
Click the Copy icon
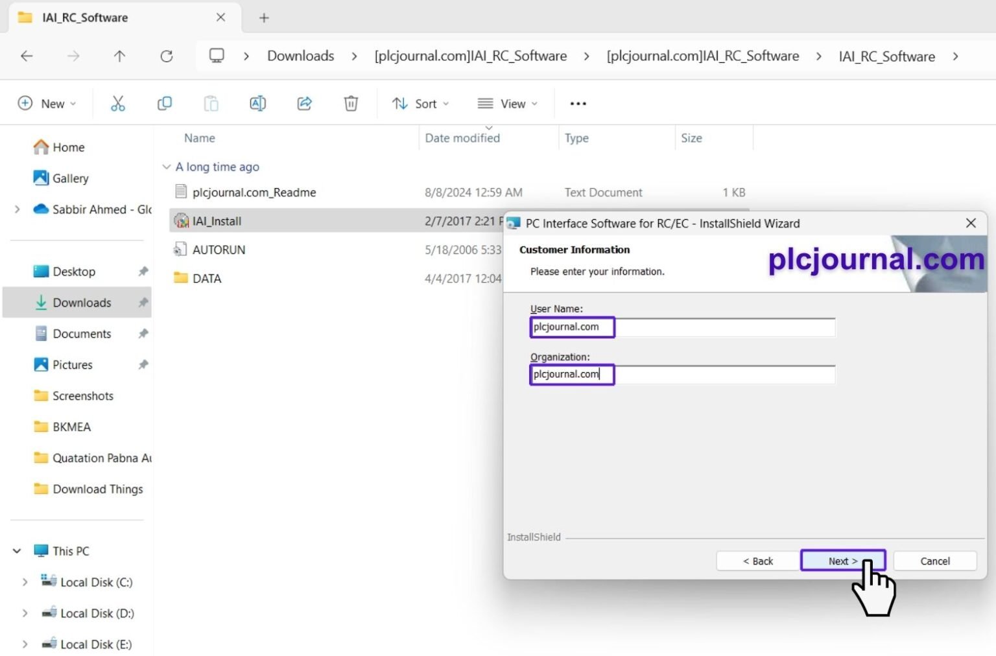click(164, 103)
